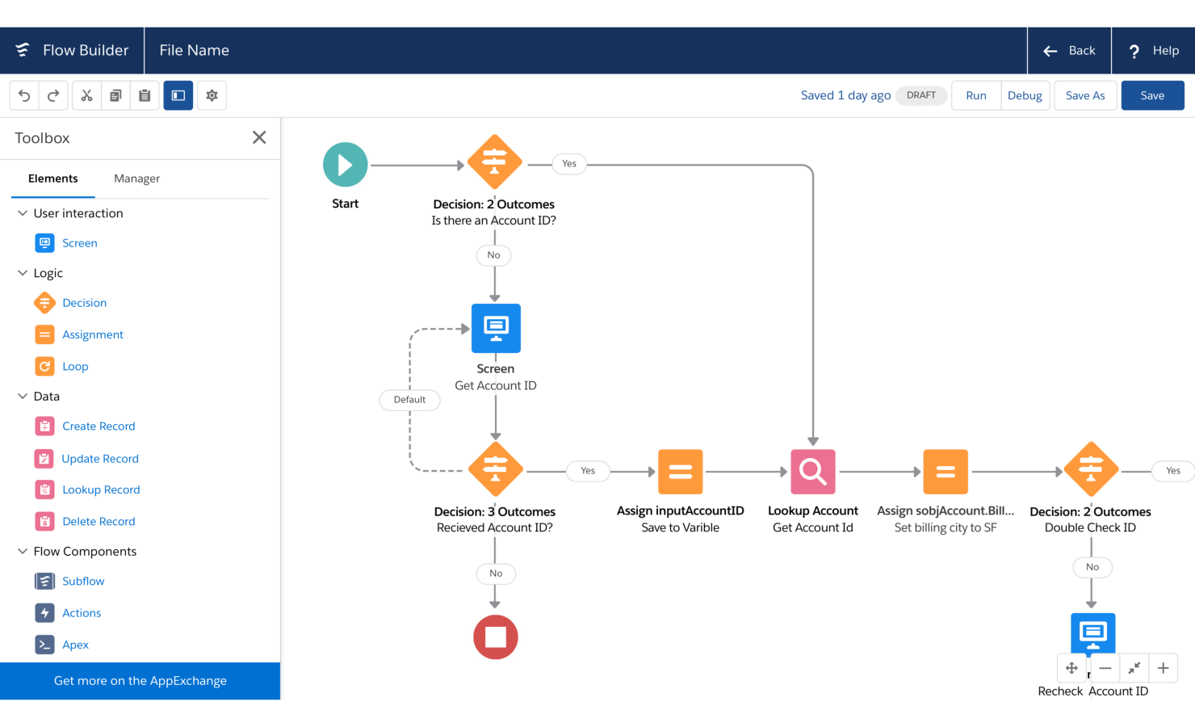Select the Screen element in the toolbox
Viewport: 1195px width, 727px height.
(x=79, y=242)
